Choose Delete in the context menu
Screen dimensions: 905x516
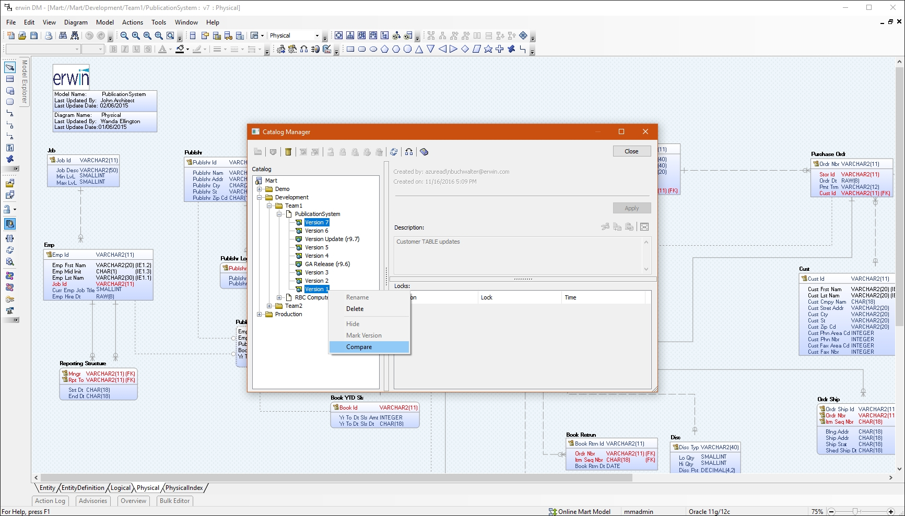point(369,309)
